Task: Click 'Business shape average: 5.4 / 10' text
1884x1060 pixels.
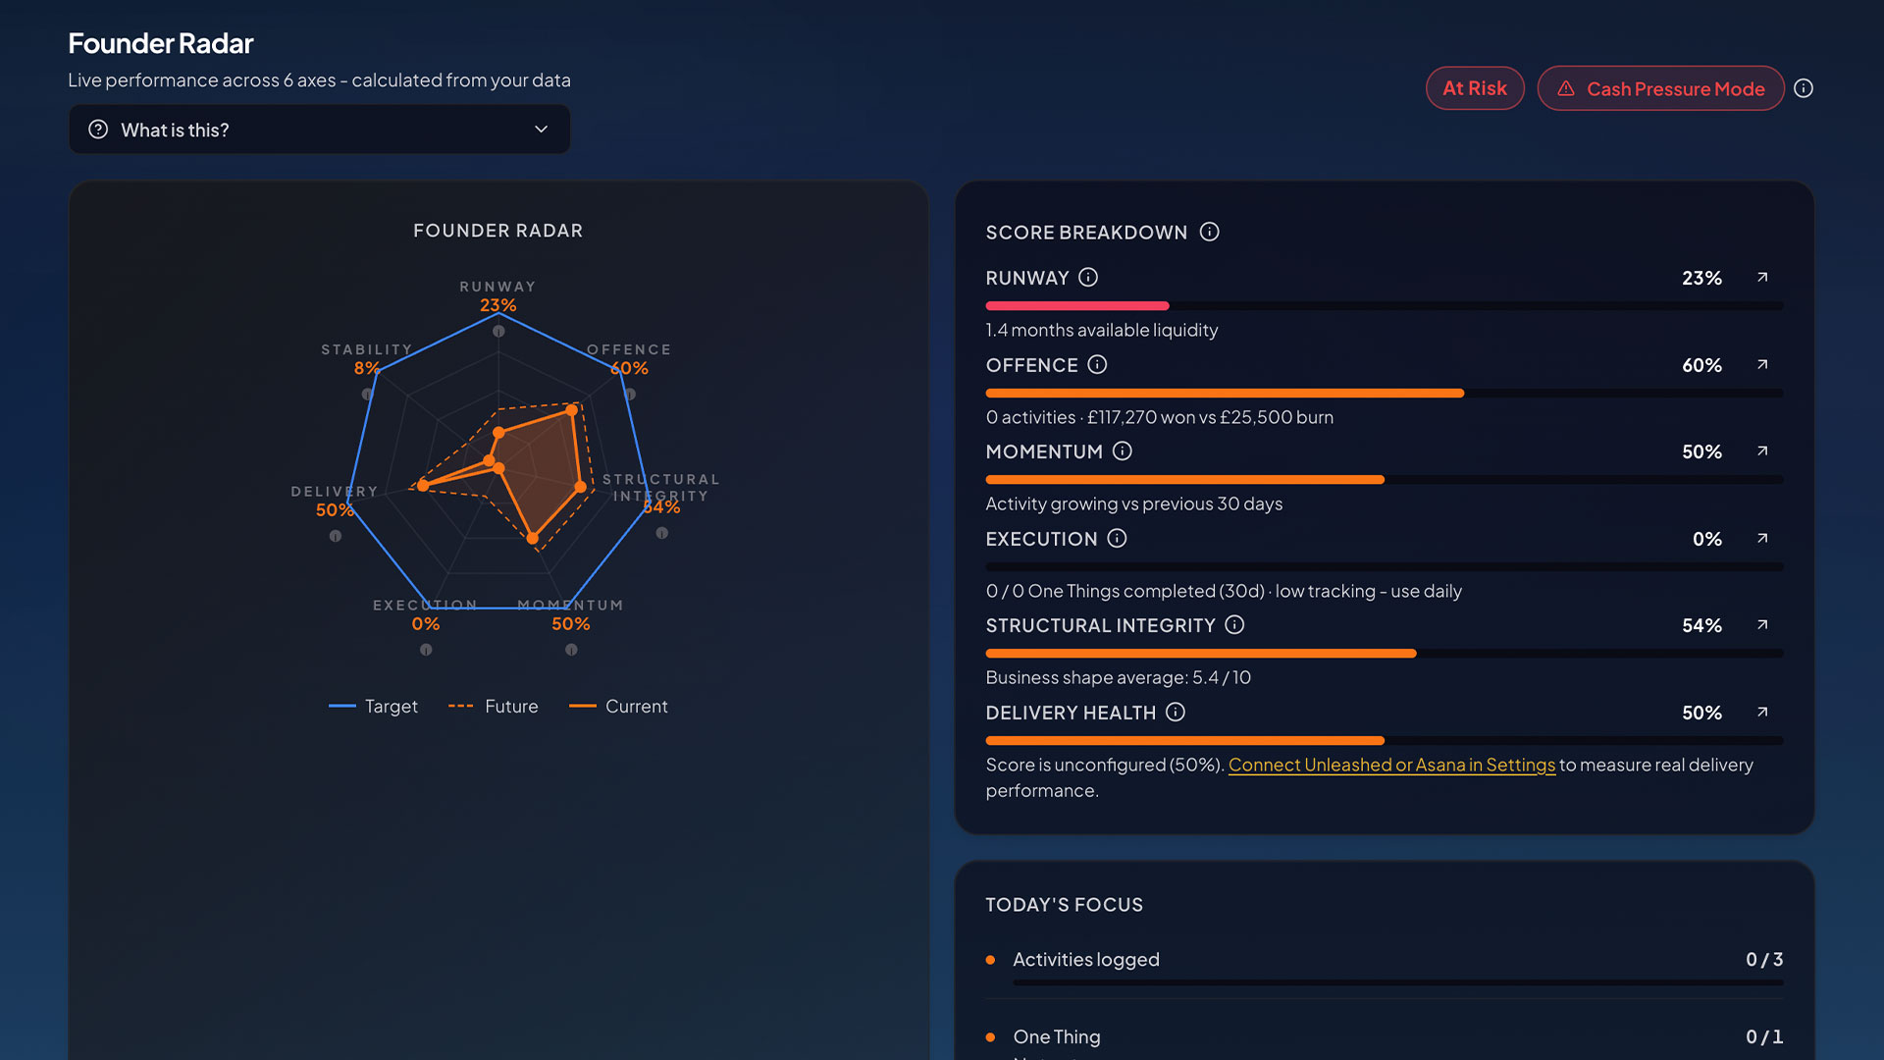Action: tap(1119, 678)
